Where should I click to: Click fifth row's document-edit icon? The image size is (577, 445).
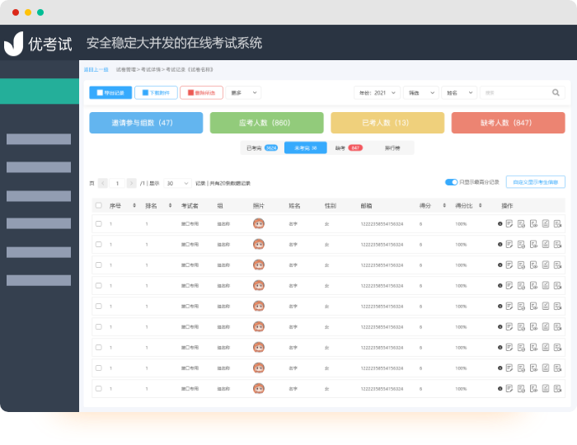[x=509, y=306]
